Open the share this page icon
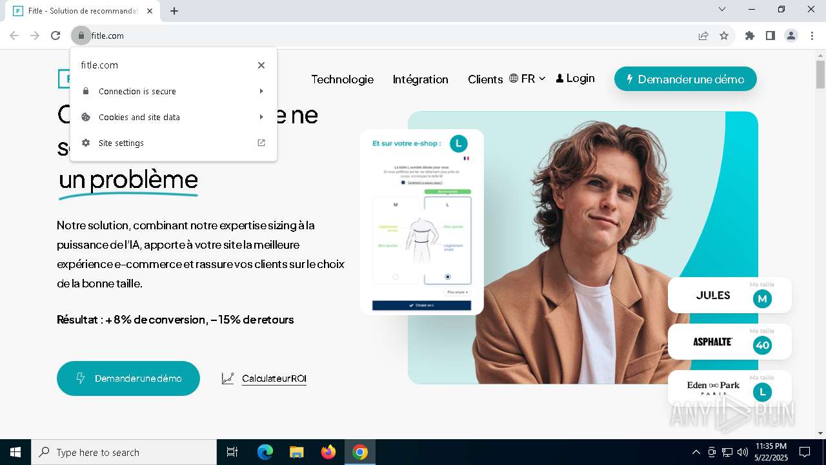The image size is (826, 465). 703,36
